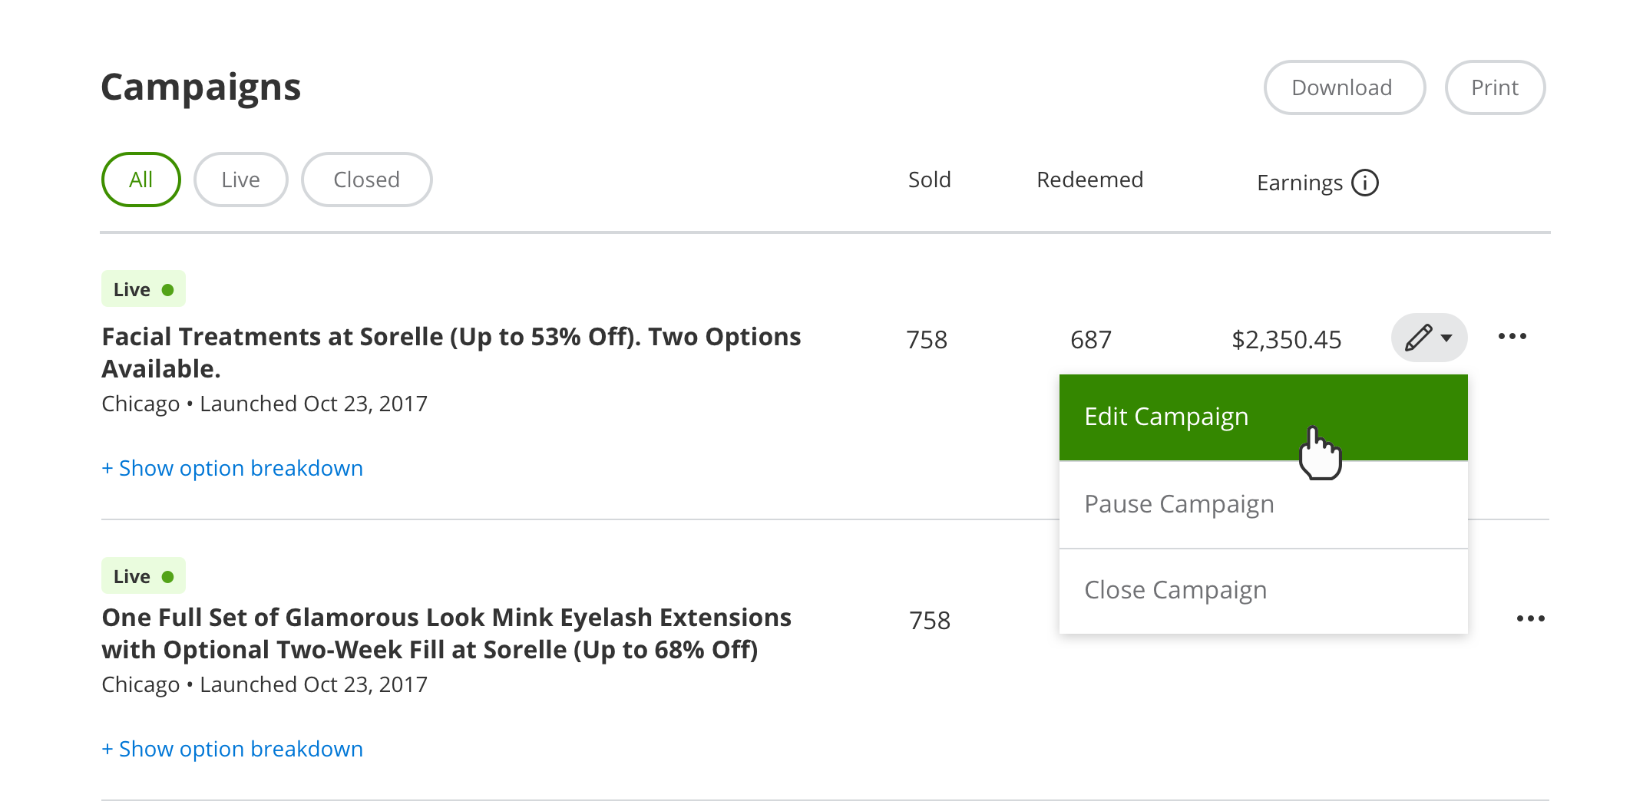Expand option breakdown for Facial Treatments

[x=233, y=468]
